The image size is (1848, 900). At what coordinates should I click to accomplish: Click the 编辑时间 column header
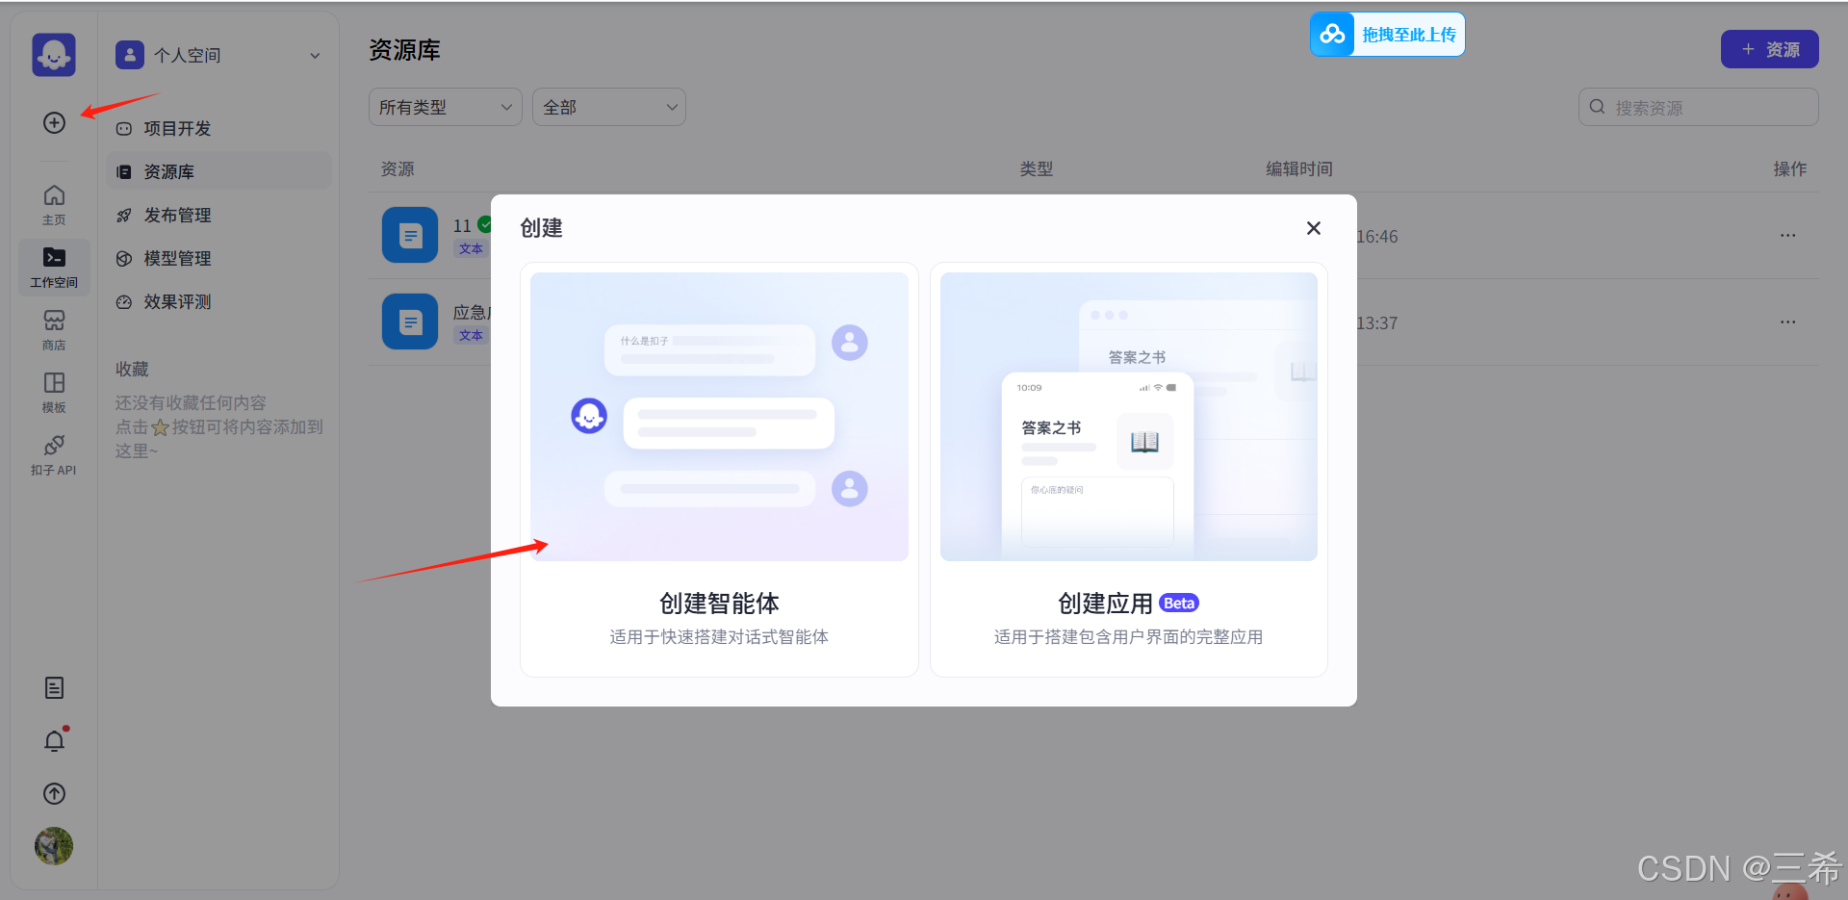click(1299, 169)
